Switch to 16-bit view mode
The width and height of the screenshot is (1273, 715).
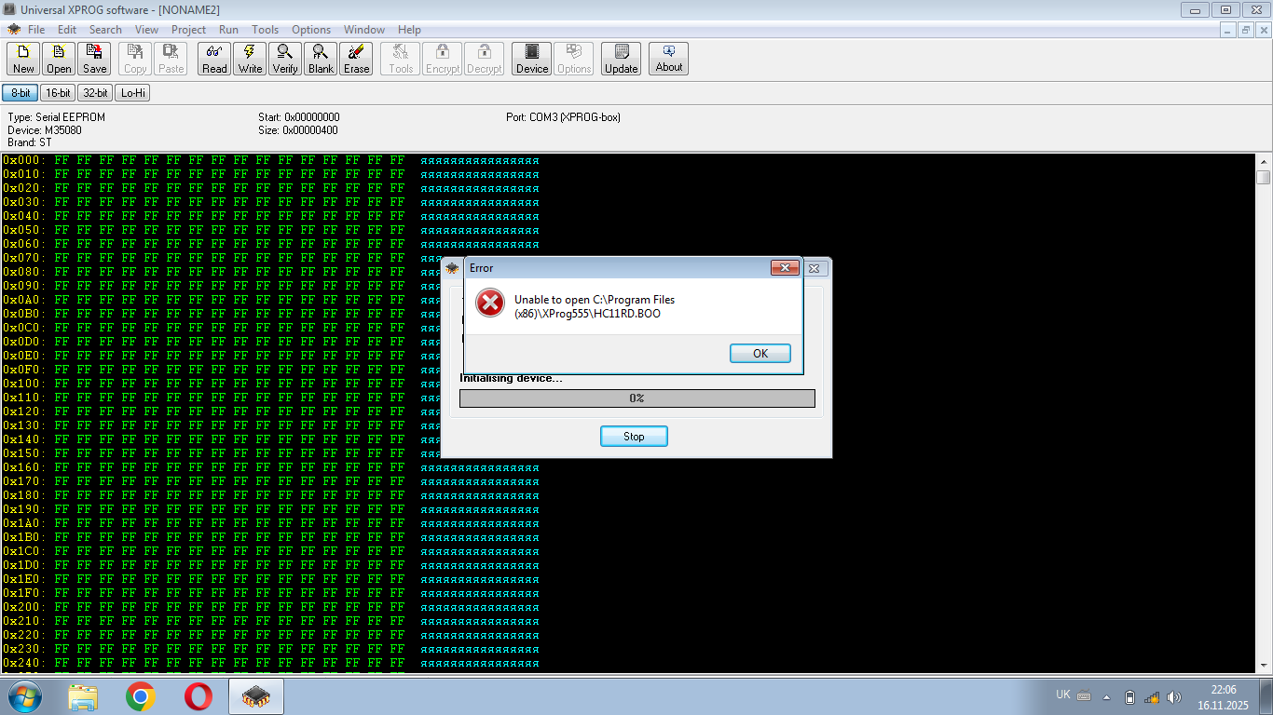(x=58, y=93)
